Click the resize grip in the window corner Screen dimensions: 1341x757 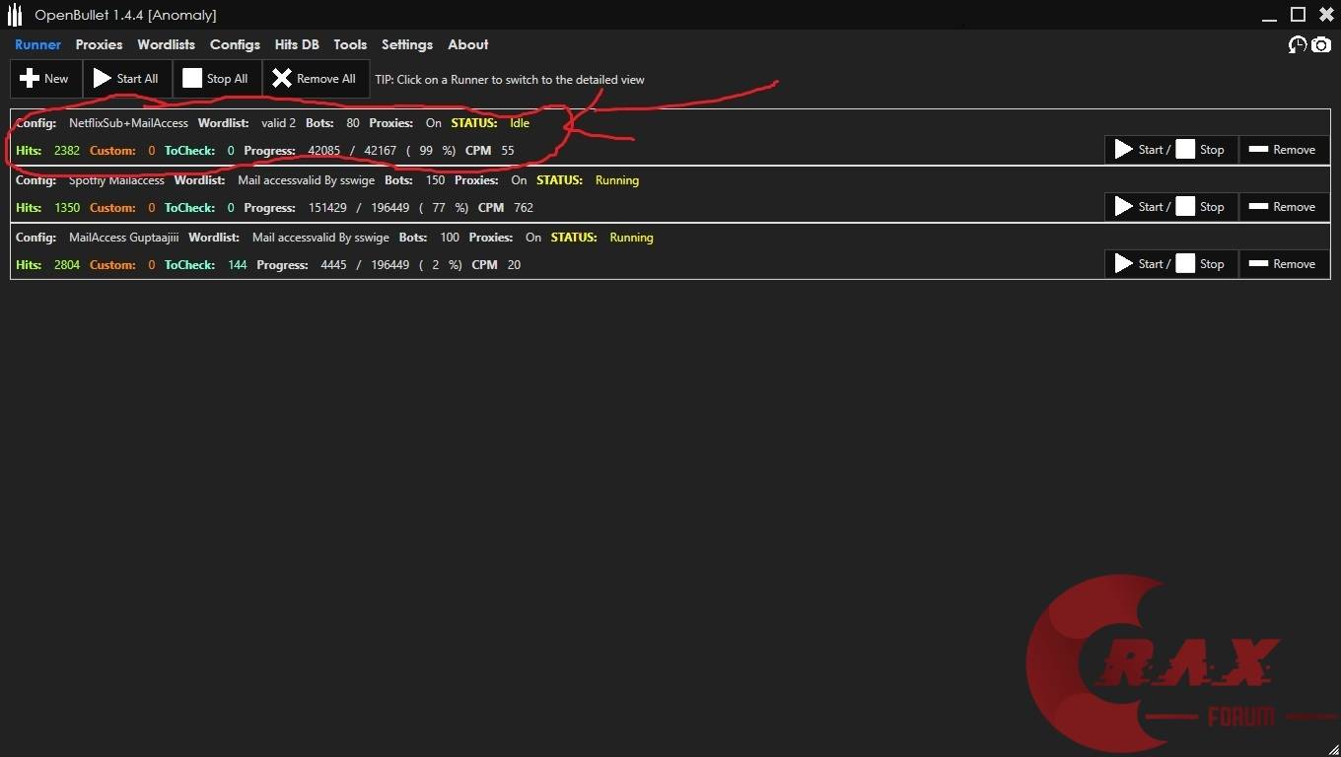tap(1333, 749)
